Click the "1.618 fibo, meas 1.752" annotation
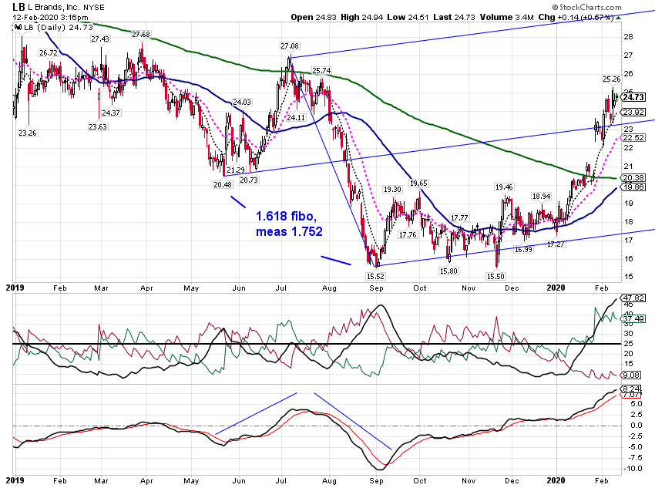This screenshot has width=655, height=488. pyautogui.click(x=289, y=224)
